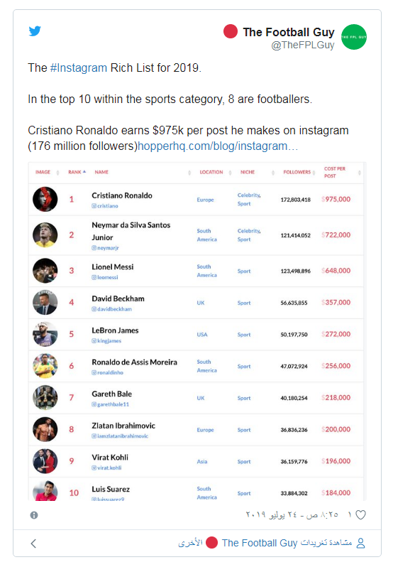Open the hopperhq.com blog link
The width and height of the screenshot is (393, 572).
point(218,146)
